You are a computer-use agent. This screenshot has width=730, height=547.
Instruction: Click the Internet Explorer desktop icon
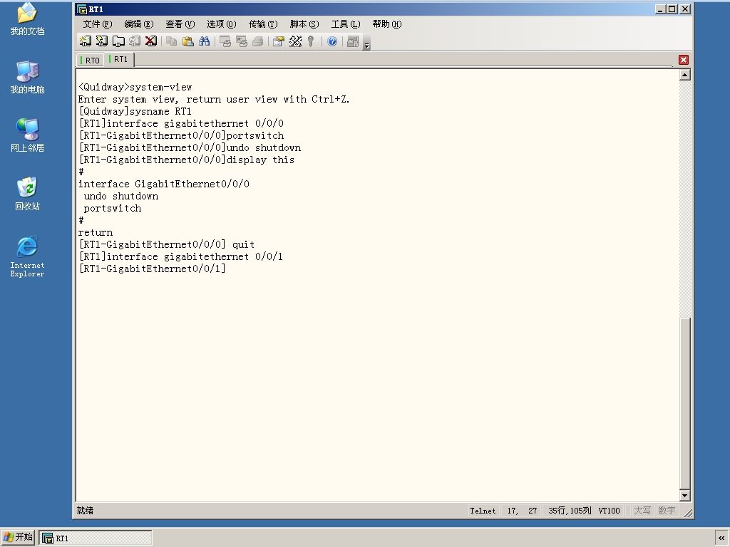coord(28,256)
